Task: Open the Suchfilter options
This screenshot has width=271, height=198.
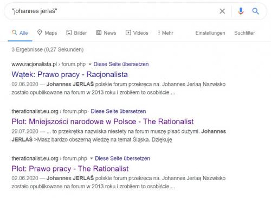Action: 244,33
